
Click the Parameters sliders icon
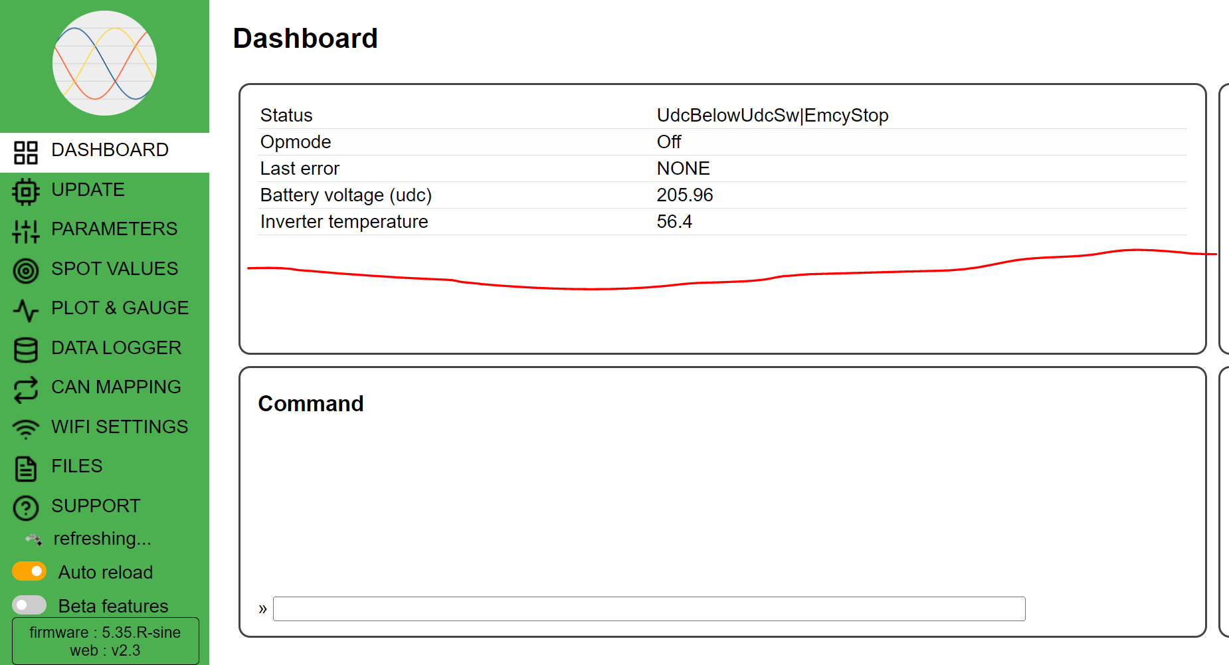tap(26, 231)
